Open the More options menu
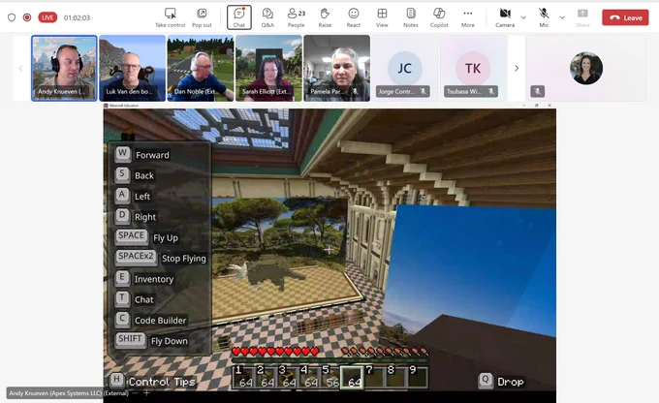659x403 pixels. (468, 17)
